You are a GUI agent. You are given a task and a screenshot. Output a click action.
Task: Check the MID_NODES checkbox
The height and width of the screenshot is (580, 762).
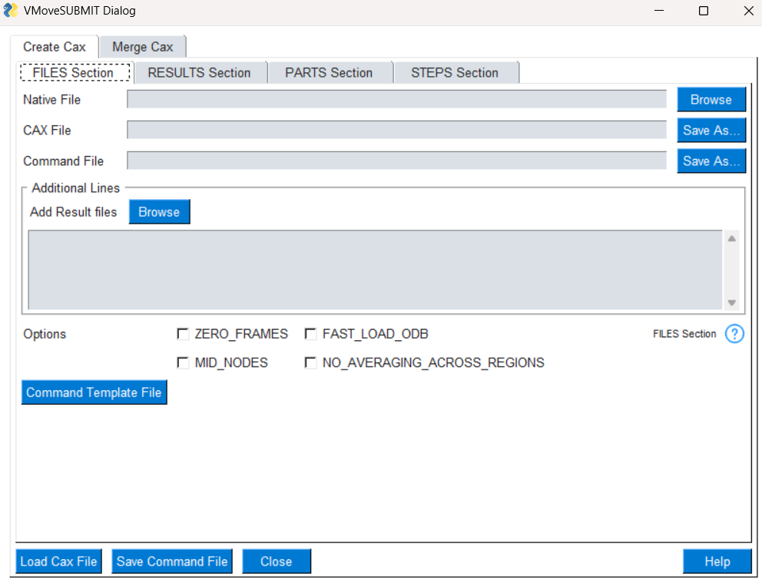click(183, 362)
